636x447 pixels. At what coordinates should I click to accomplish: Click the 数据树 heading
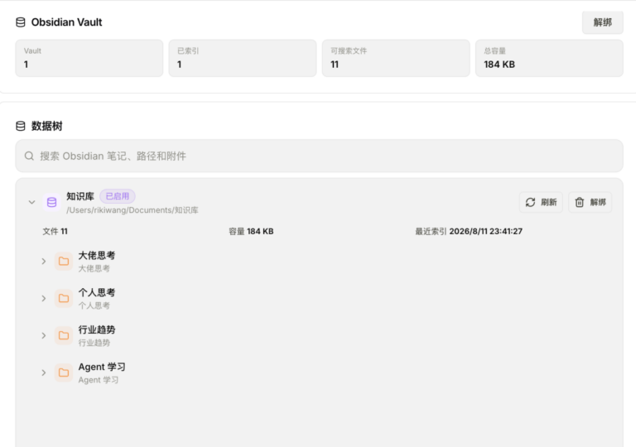click(46, 126)
